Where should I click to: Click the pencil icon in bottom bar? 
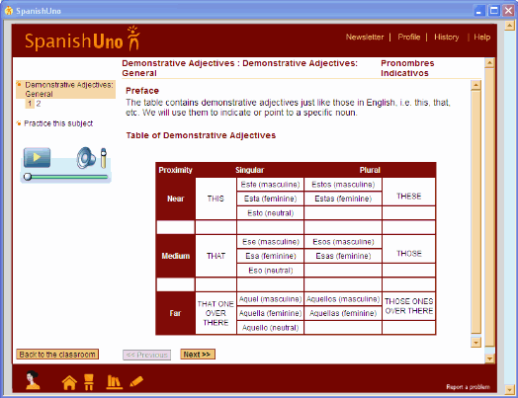point(136,381)
